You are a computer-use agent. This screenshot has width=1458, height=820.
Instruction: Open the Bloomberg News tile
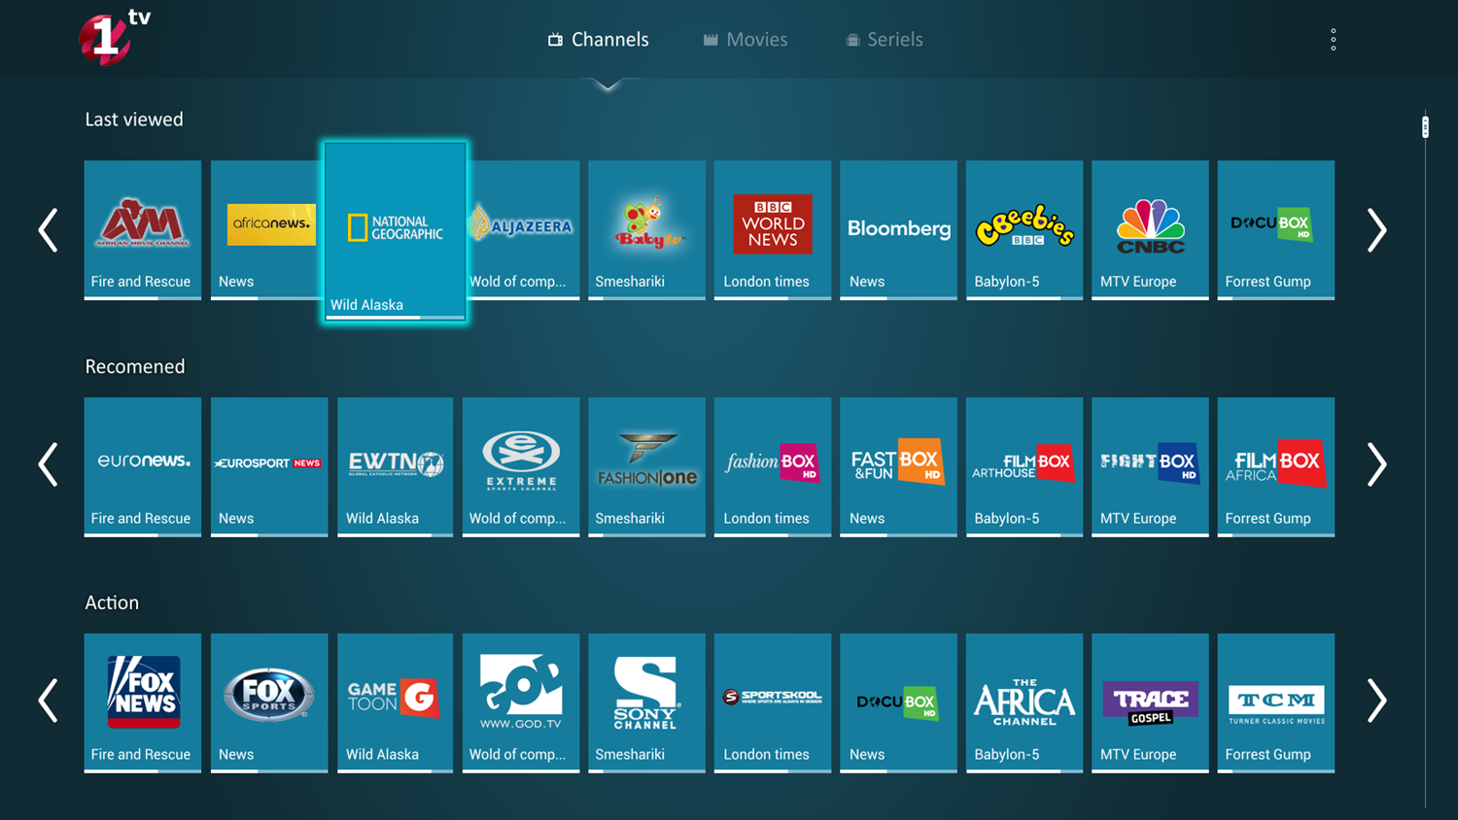(x=898, y=230)
